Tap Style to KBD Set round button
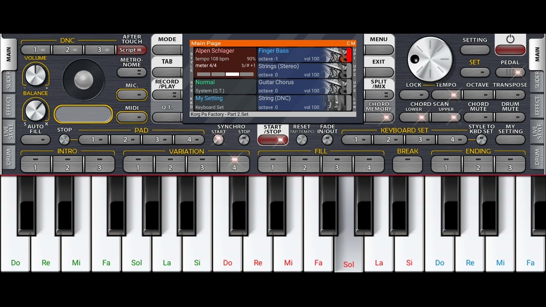 tap(481, 139)
